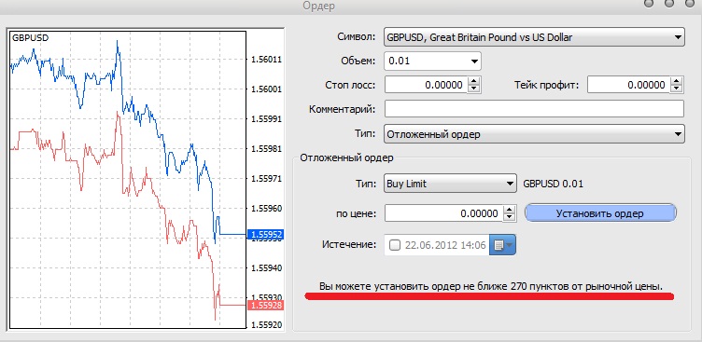Click the GBPUSD 0.01 label text

553,184
